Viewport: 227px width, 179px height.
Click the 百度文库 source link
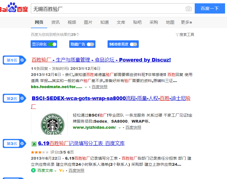tap(45, 170)
